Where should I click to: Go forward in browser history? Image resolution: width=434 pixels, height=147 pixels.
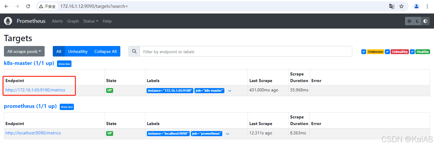point(17,6)
